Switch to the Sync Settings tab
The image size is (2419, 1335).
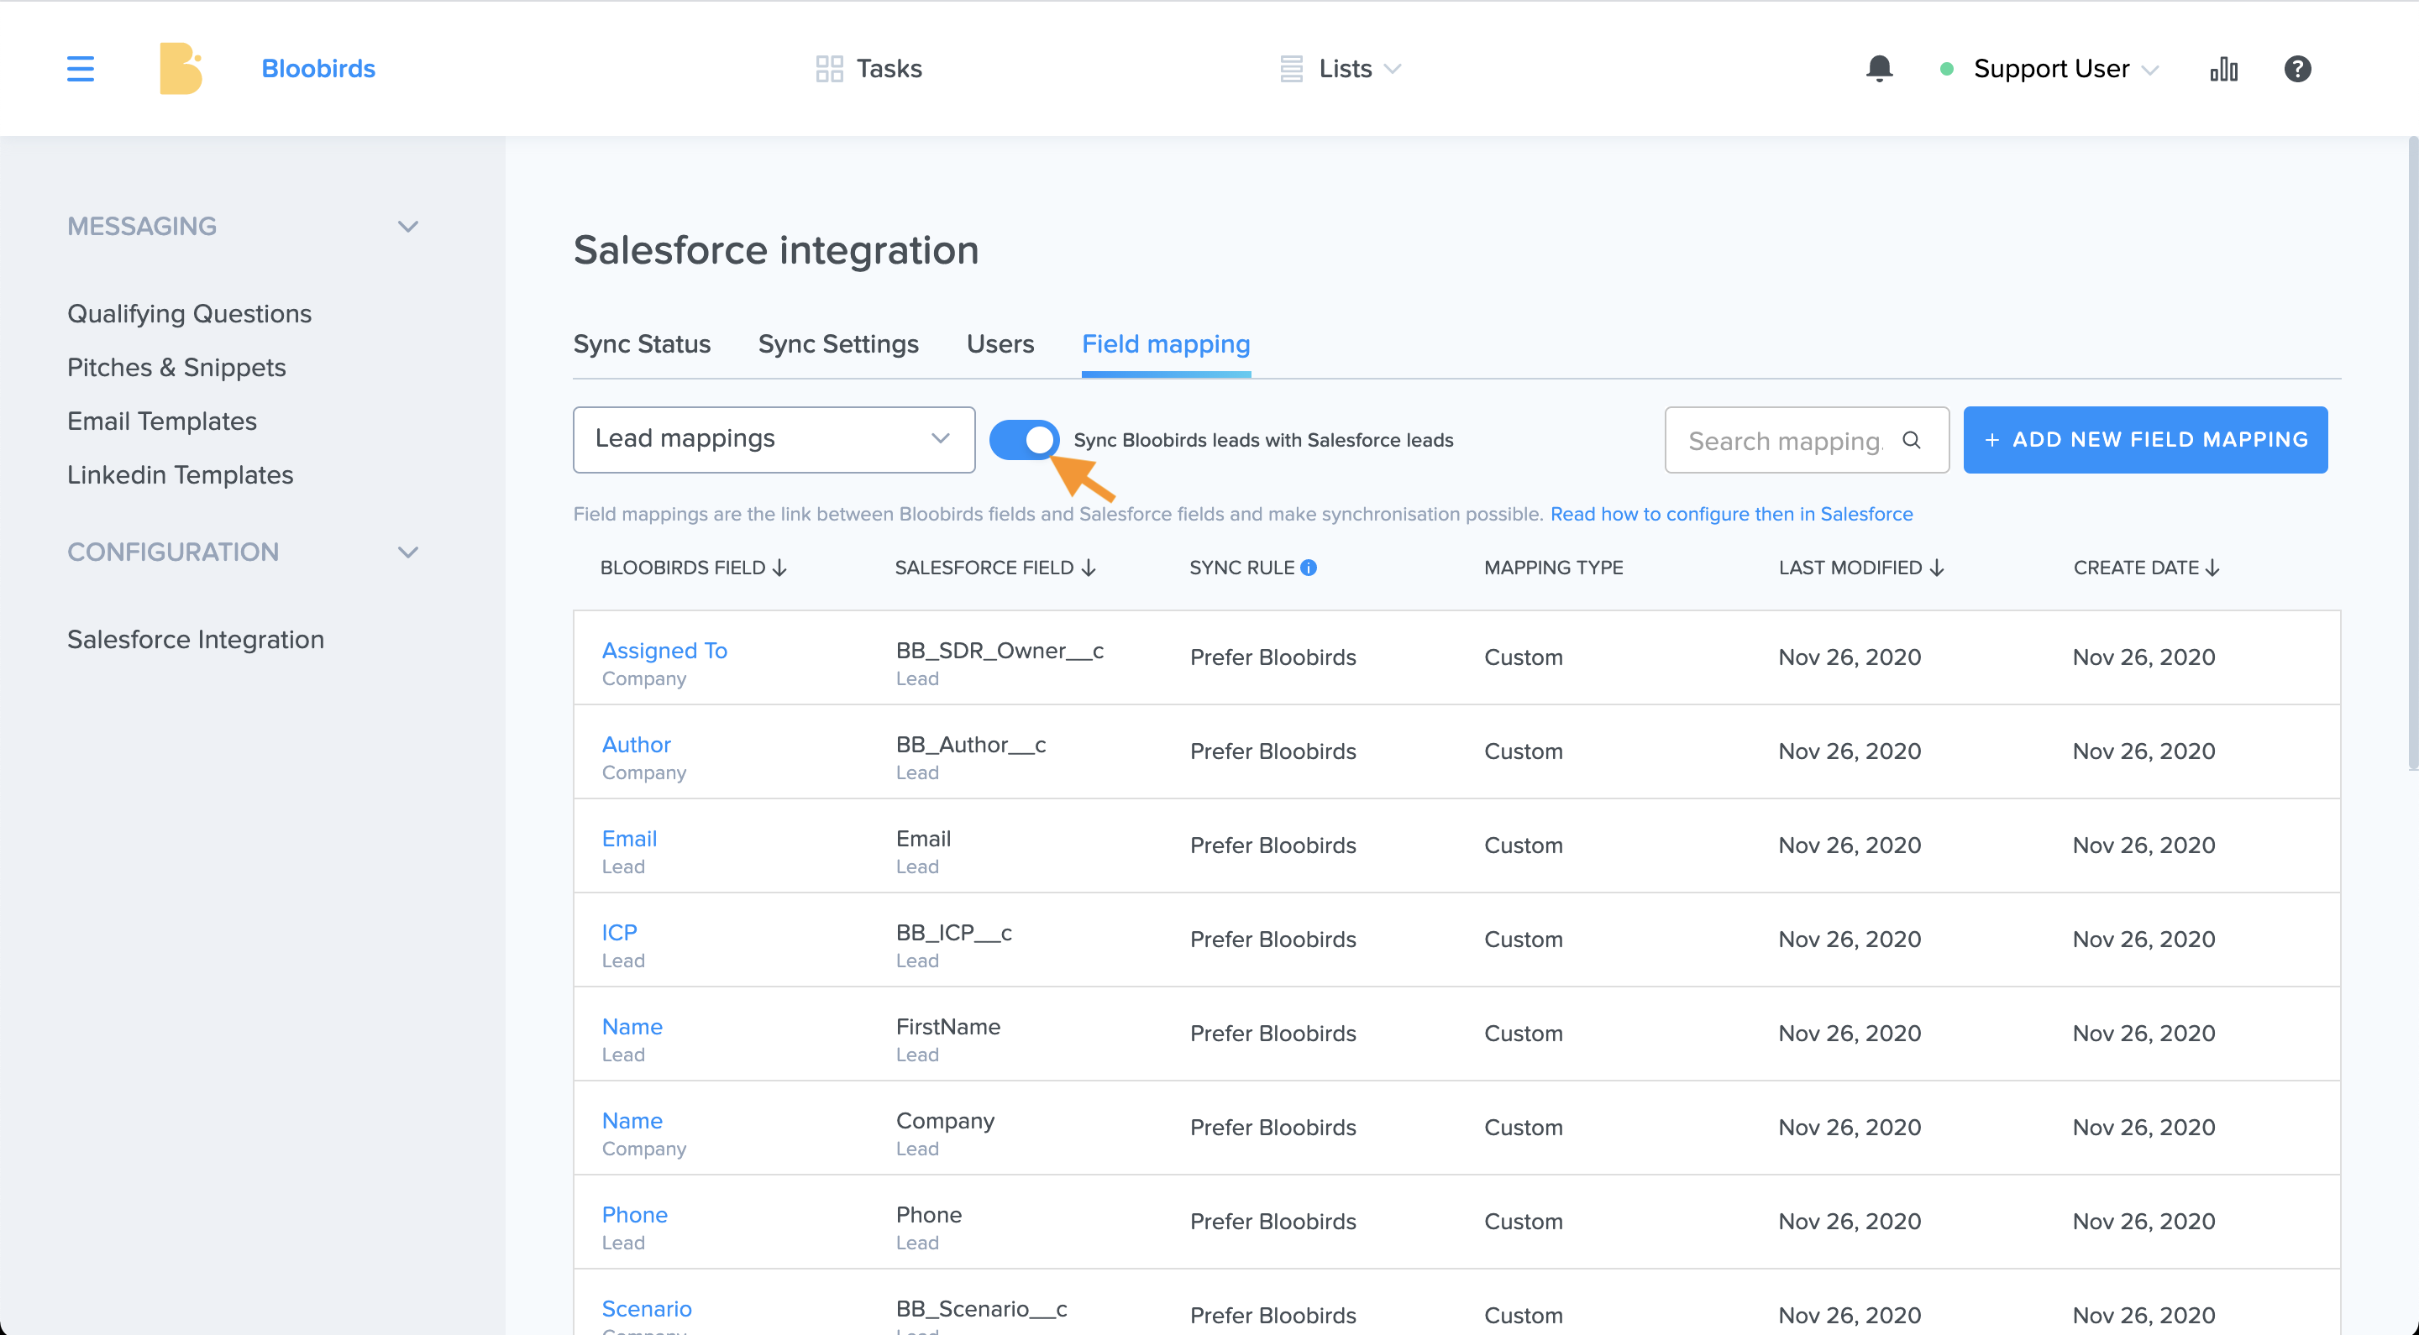tap(838, 343)
